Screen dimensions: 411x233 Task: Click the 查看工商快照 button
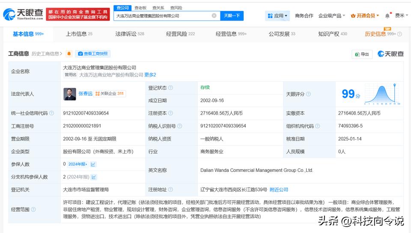[93, 54]
